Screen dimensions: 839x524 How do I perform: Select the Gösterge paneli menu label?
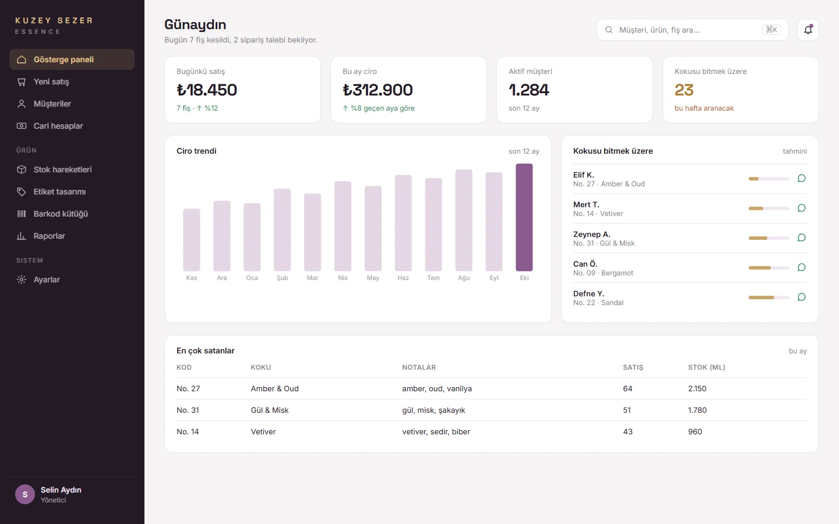click(x=64, y=59)
